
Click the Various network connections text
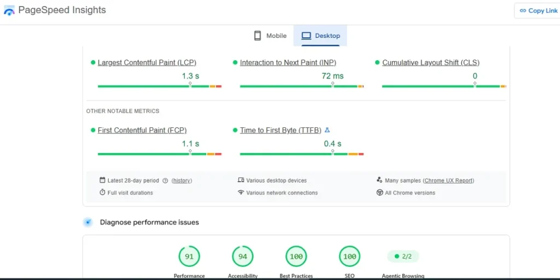click(282, 193)
